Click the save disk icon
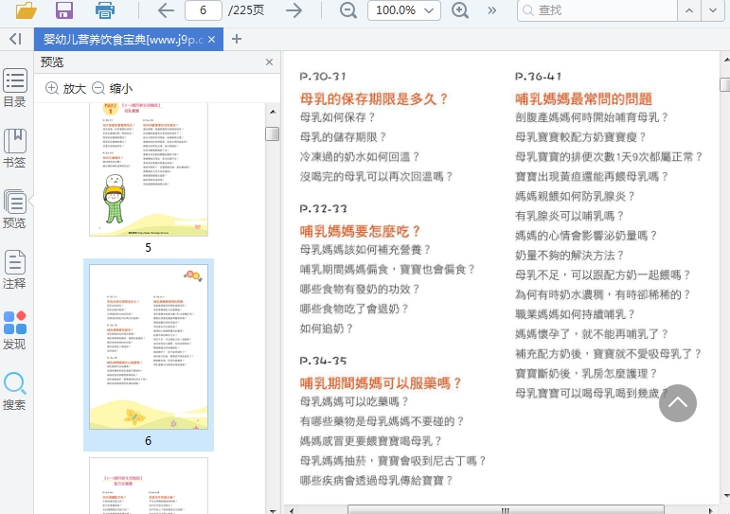 pos(64,10)
